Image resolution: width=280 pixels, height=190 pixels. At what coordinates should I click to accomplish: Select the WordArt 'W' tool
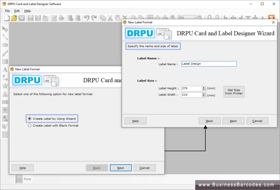[x=5, y=126]
